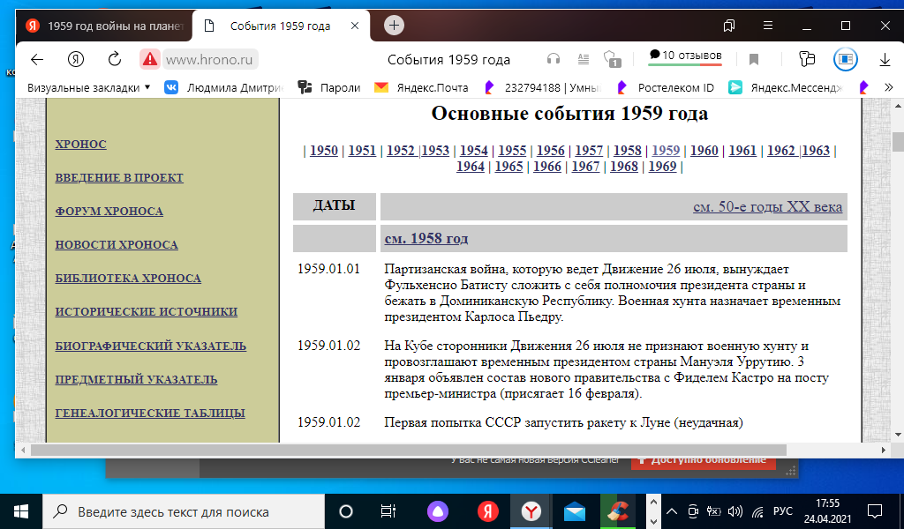
Task: Enable read-aloud headphones icon
Action: [554, 59]
